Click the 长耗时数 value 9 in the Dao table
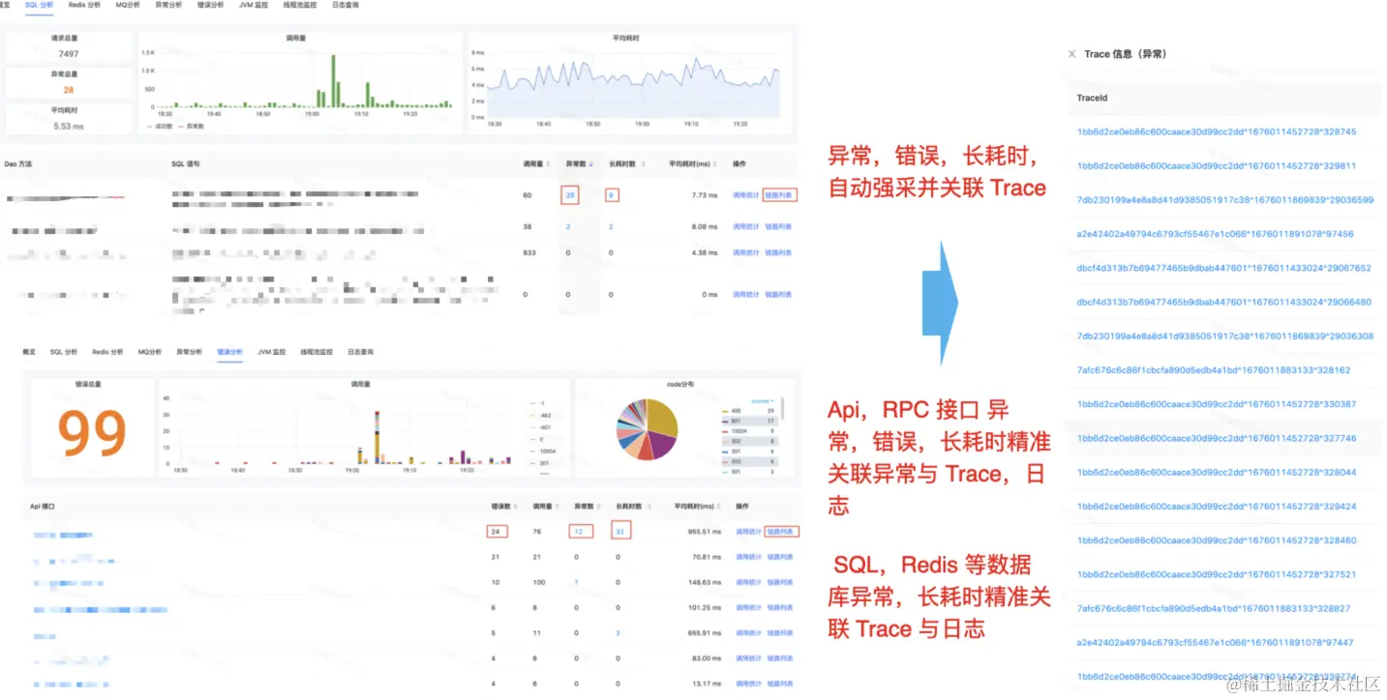Image resolution: width=1387 pixels, height=700 pixels. tap(612, 195)
